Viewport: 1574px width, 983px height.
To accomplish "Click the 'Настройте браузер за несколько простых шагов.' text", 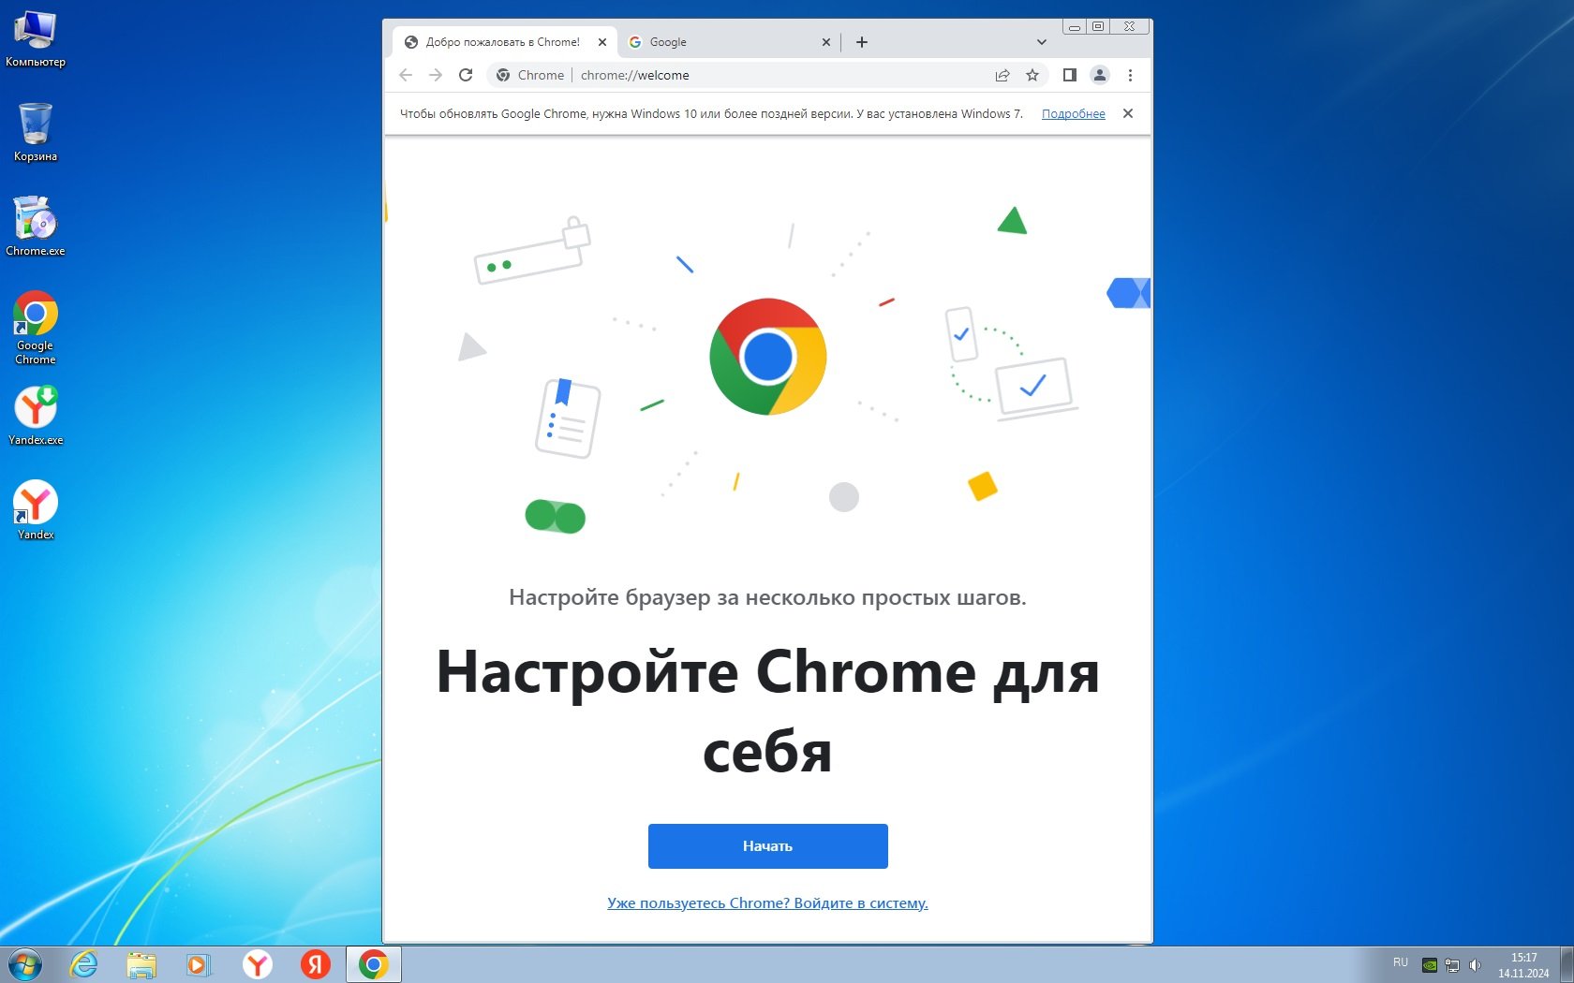I will 767,597.
